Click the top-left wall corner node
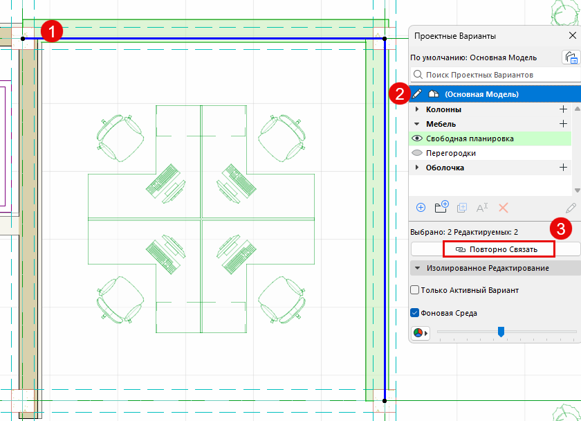 tap(23, 39)
